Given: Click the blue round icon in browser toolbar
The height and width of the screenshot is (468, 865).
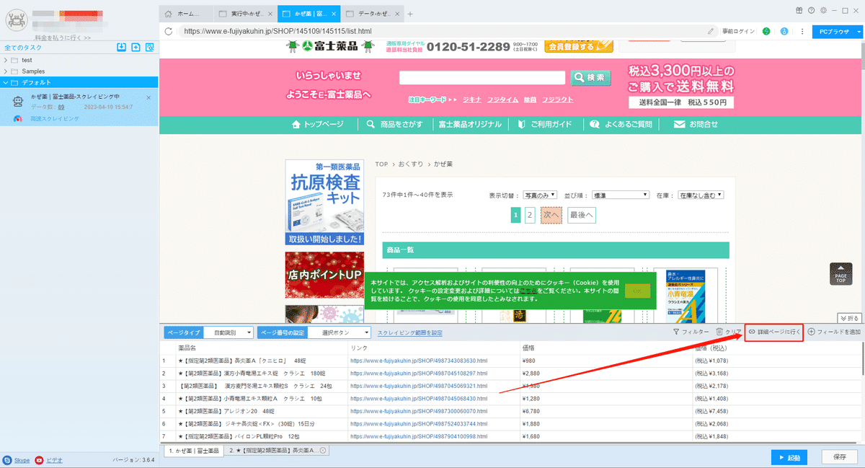Looking at the screenshot, I should (784, 32).
